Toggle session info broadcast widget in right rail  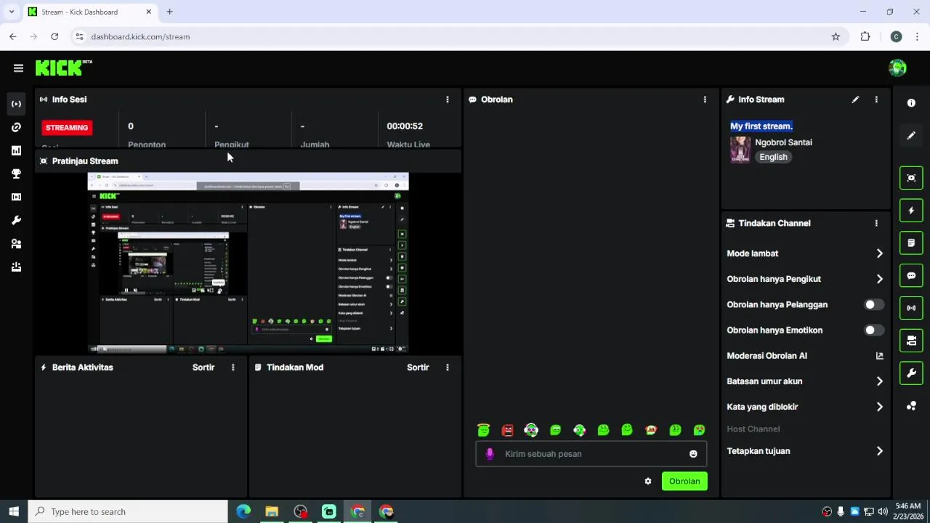tap(911, 308)
